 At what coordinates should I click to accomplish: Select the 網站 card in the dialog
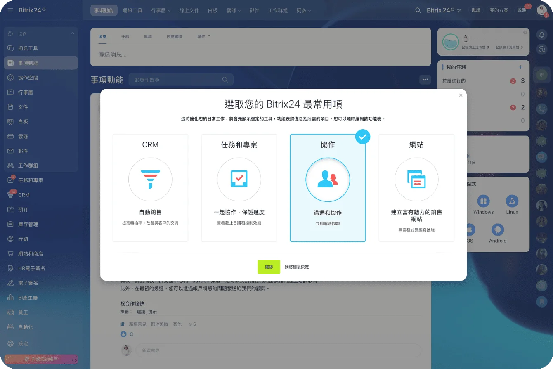pos(416,188)
